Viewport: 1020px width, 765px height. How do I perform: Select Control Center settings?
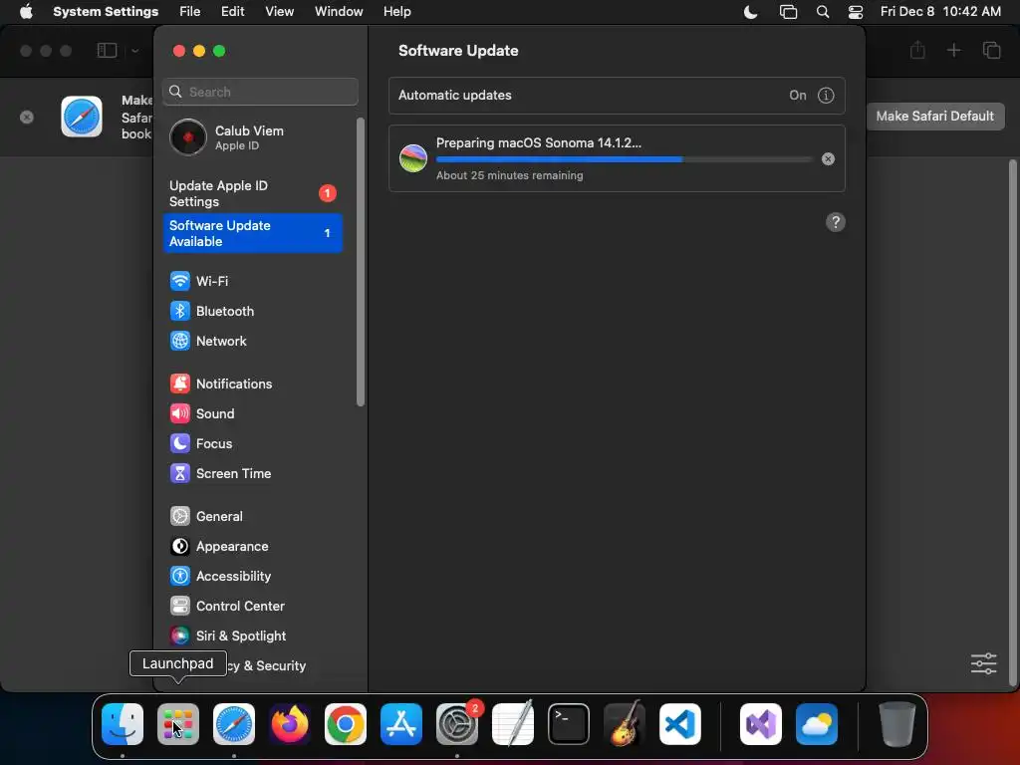(252, 607)
